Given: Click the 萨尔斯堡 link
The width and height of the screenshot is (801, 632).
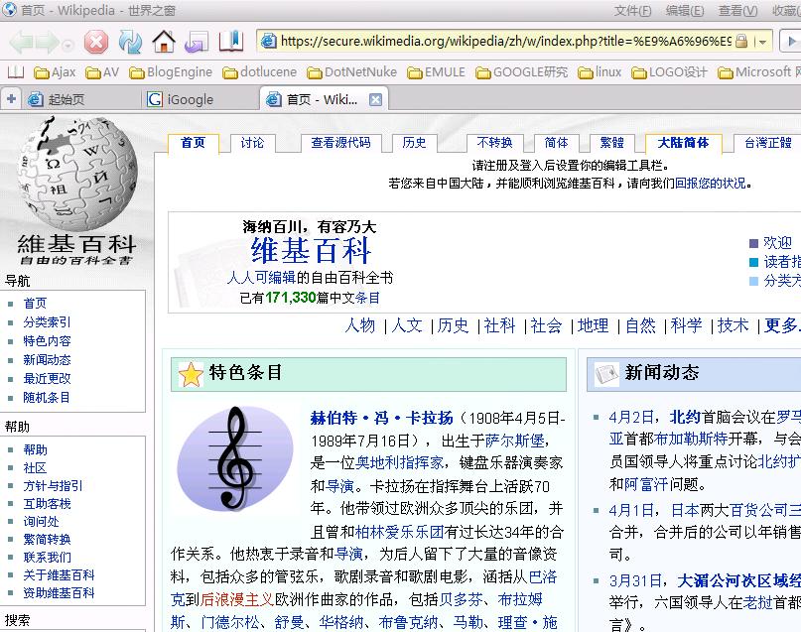Looking at the screenshot, I should pyautogui.click(x=515, y=441).
